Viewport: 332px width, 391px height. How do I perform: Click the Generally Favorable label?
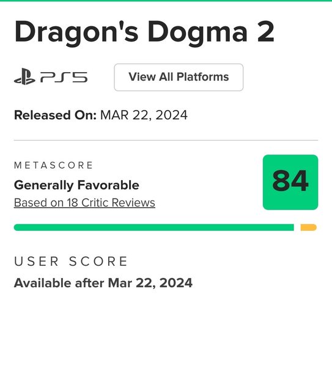pyautogui.click(x=76, y=185)
